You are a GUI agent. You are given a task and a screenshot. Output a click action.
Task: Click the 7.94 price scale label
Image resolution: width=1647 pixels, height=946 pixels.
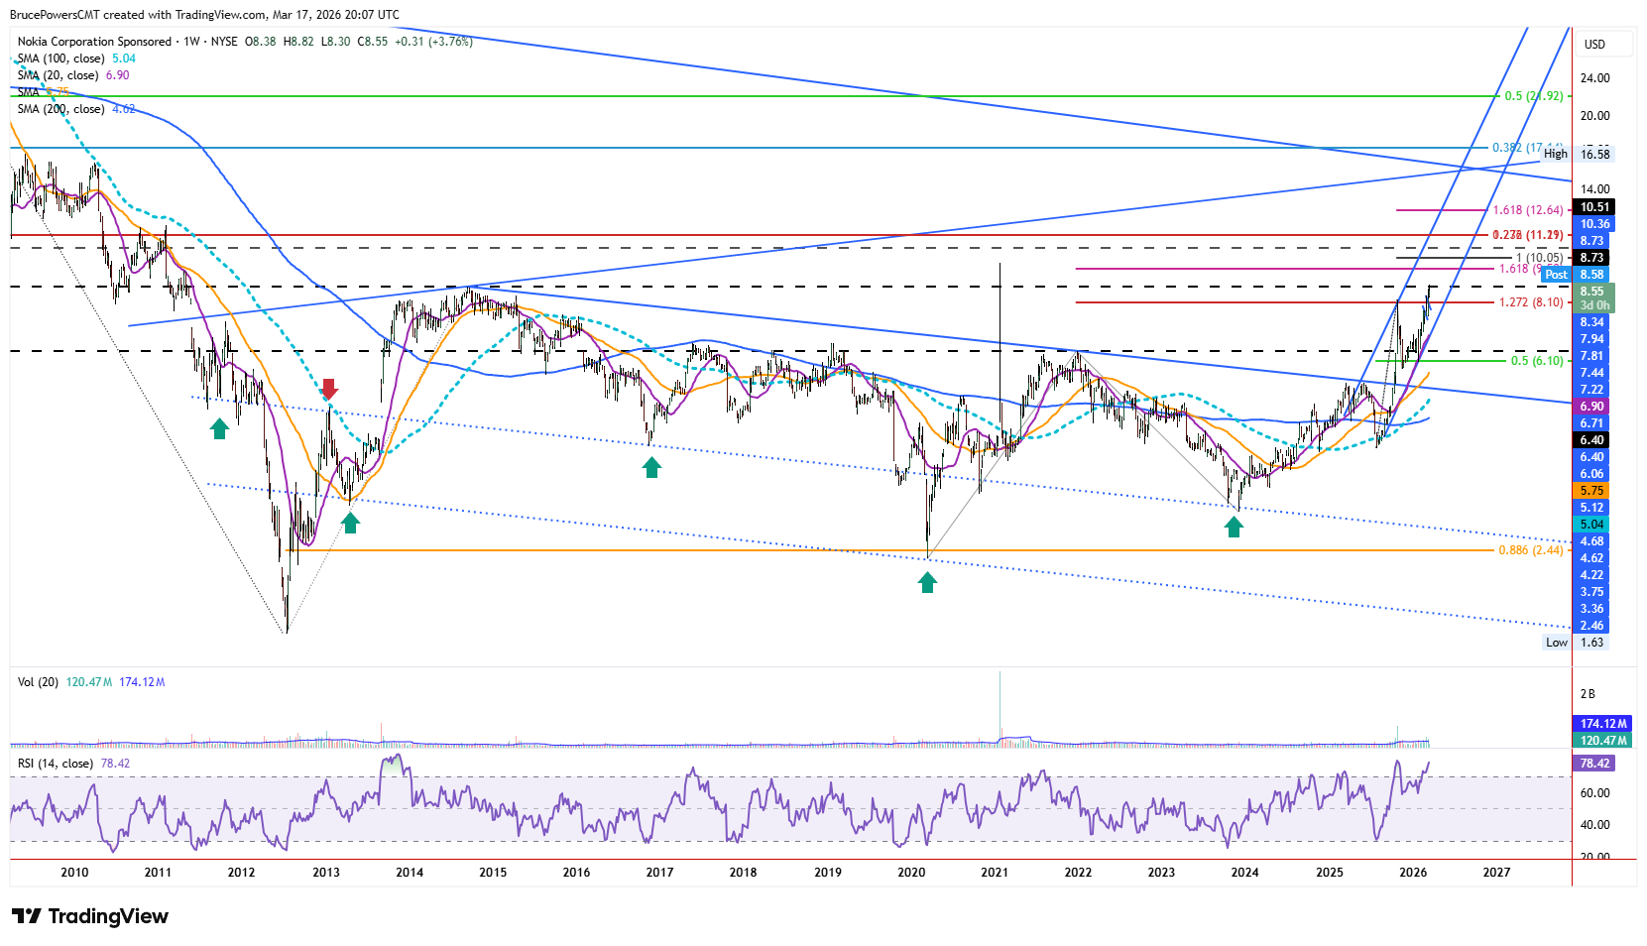tap(1591, 339)
